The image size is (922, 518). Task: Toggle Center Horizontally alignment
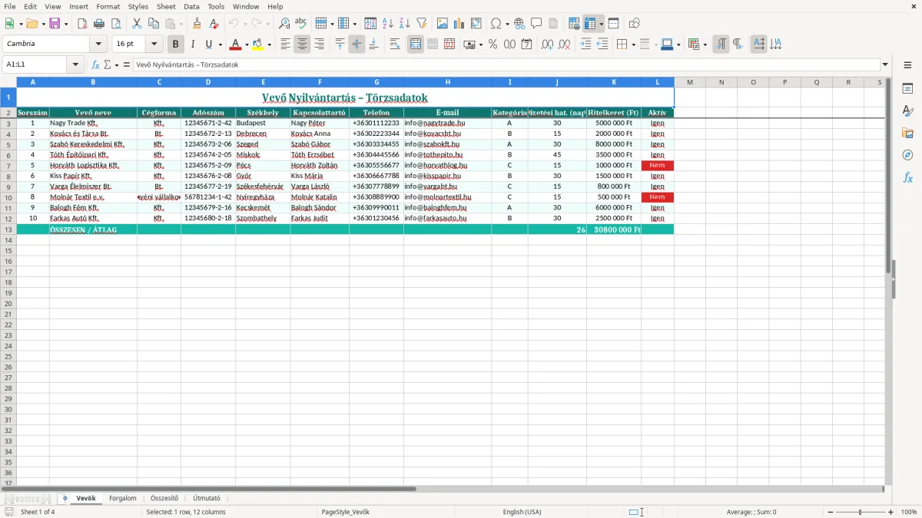(x=302, y=45)
